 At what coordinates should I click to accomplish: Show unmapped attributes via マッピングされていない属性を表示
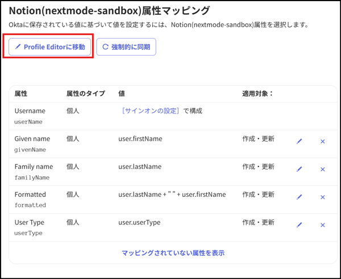click(x=173, y=253)
